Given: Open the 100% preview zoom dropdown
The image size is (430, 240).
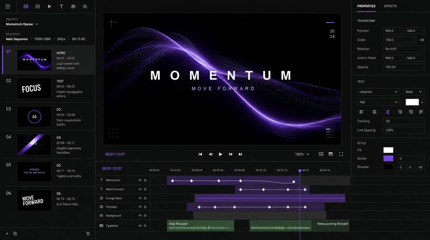Looking at the screenshot, I should point(302,154).
